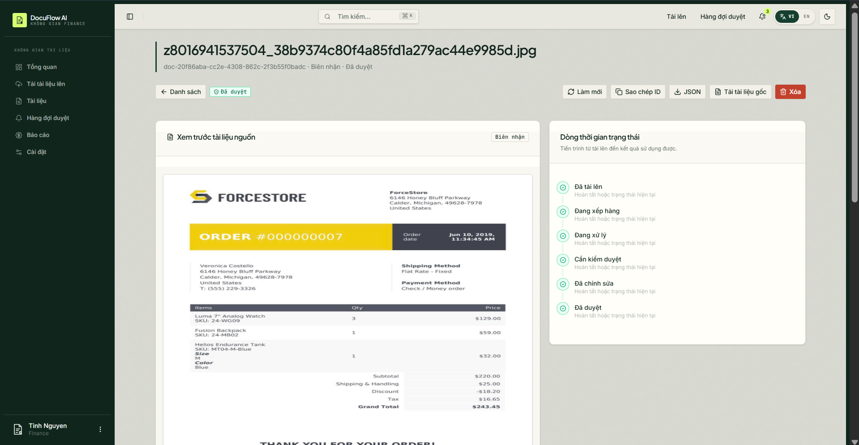The width and height of the screenshot is (859, 445).
Task: Click the Đã duyệt status badge
Action: click(230, 92)
